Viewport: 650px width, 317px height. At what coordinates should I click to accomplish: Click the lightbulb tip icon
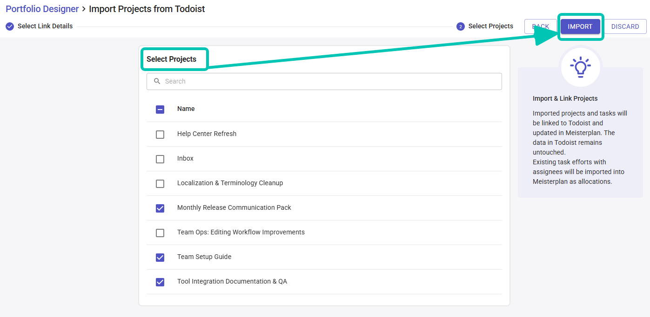581,67
